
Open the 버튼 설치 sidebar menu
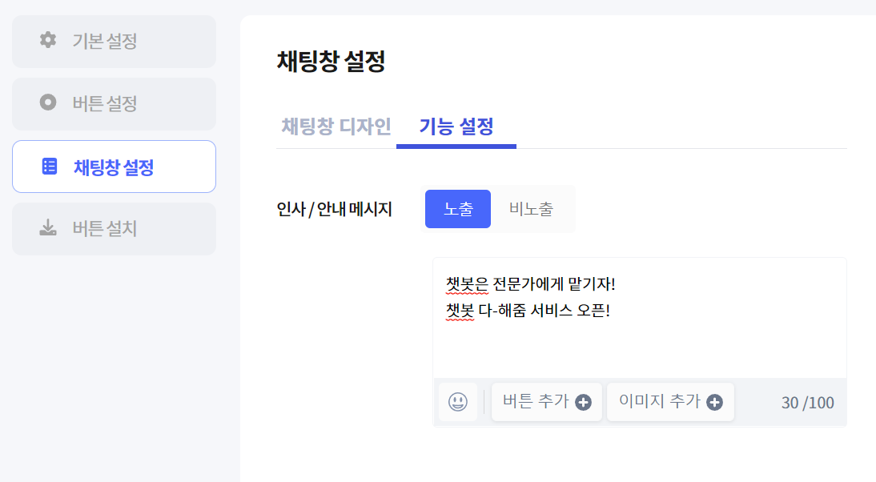pos(114,229)
